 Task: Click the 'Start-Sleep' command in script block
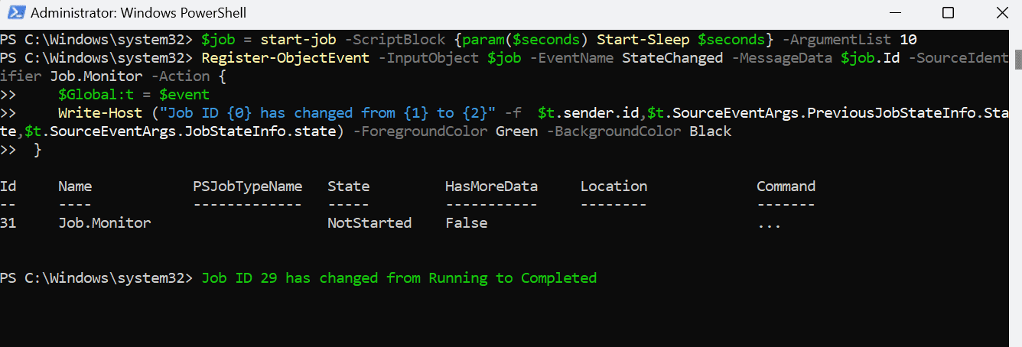coord(643,40)
